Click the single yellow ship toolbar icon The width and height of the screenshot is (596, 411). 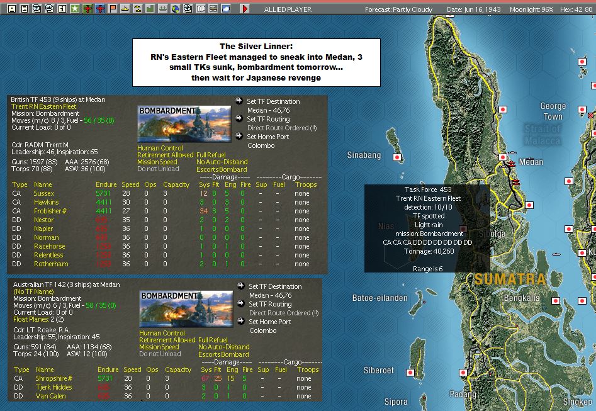pos(125,8)
